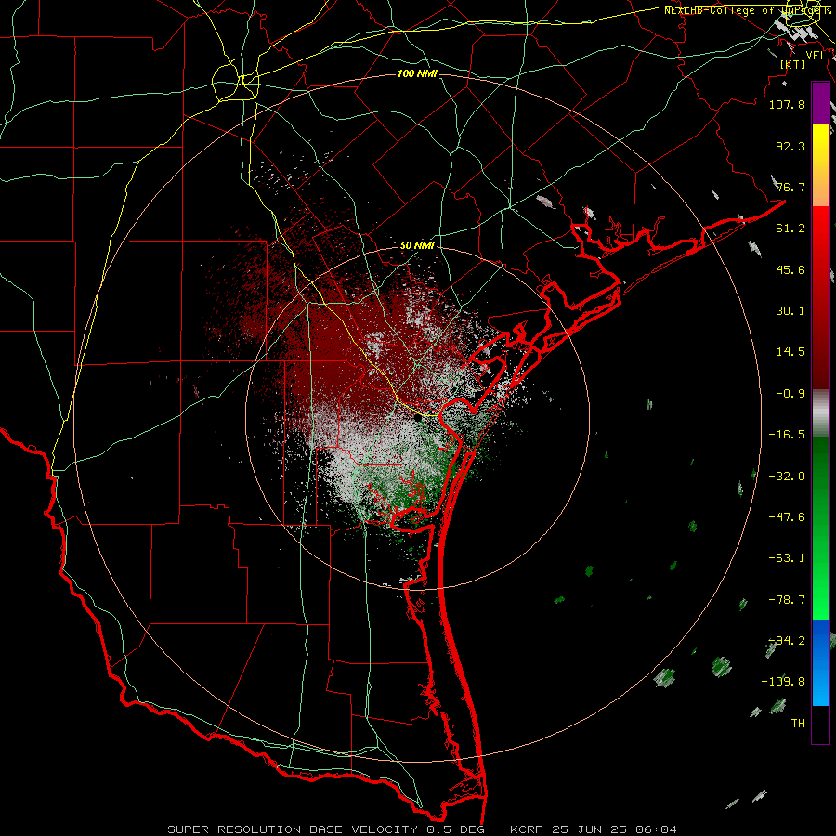Select the 92.3 velocity scale value
Viewport: 836px width, 836px height.
[x=790, y=146]
